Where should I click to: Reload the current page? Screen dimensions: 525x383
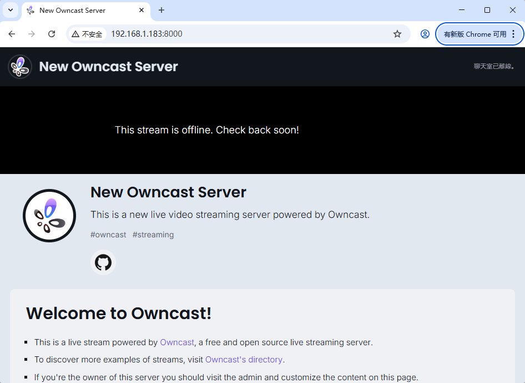[52, 34]
